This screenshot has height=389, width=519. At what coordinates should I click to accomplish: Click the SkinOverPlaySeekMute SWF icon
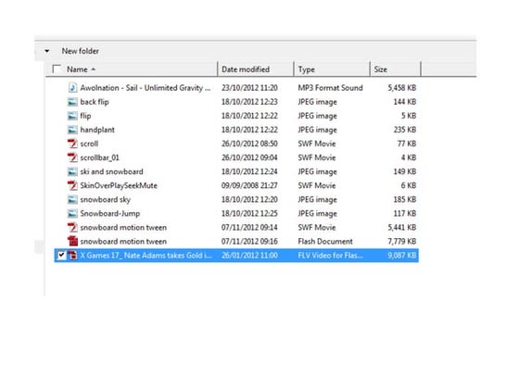[x=72, y=185]
